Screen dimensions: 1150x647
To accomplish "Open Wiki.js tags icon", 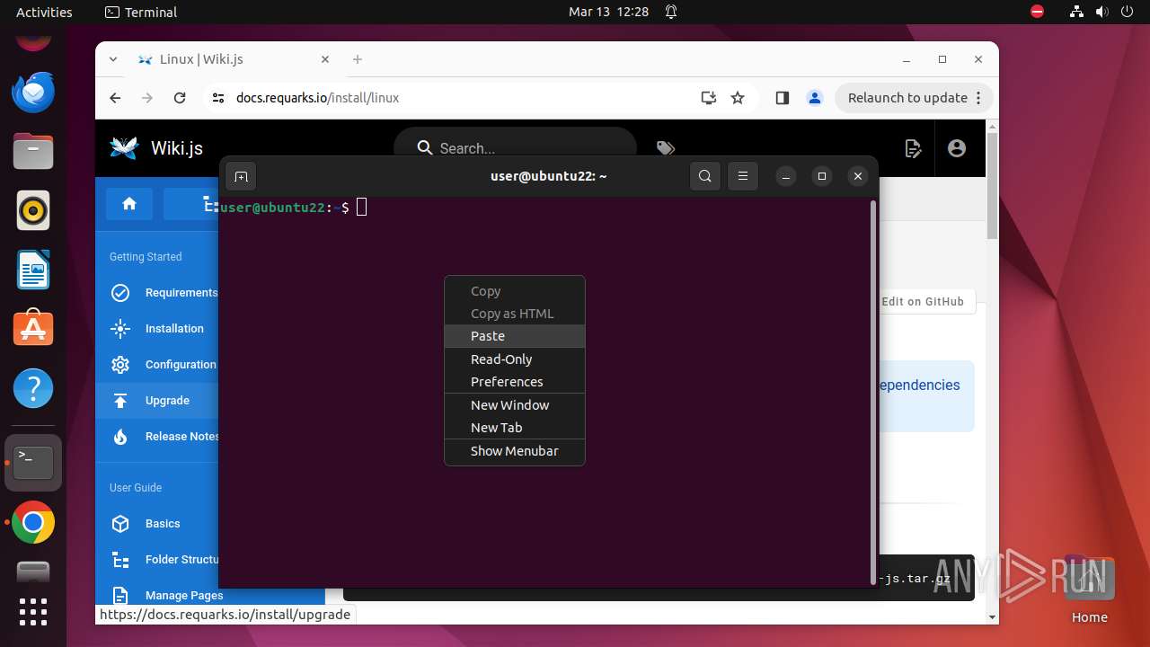I will (665, 148).
